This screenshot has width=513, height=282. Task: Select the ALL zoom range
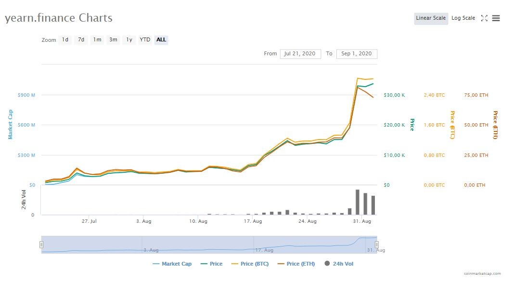(x=161, y=40)
